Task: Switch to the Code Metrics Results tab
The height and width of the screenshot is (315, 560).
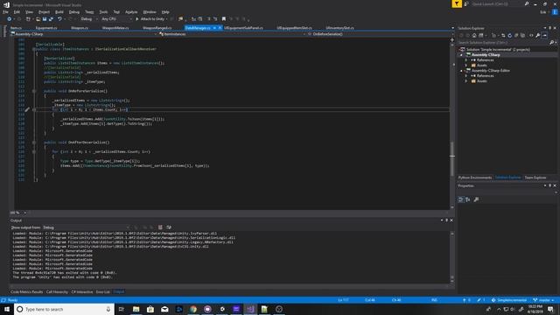Action: tap(27, 291)
